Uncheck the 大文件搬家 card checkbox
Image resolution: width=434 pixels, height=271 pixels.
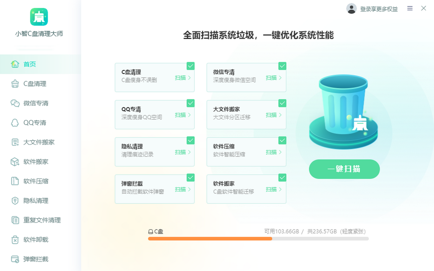tap(282, 103)
